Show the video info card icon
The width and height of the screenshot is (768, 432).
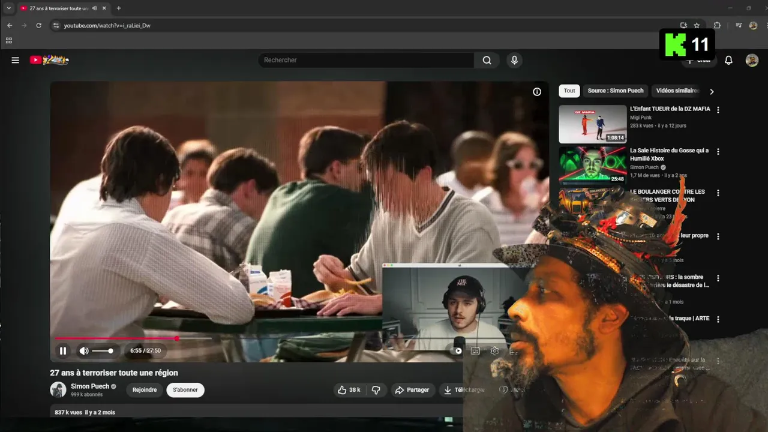(537, 92)
